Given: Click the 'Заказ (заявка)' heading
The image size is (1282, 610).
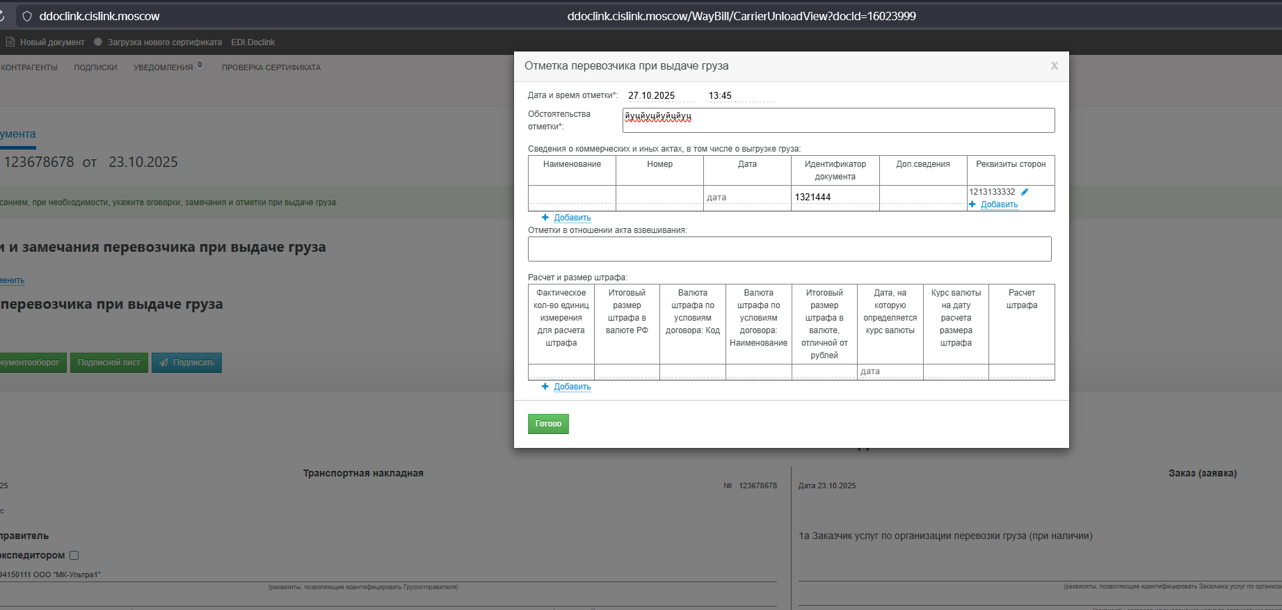Looking at the screenshot, I should click(1203, 473).
